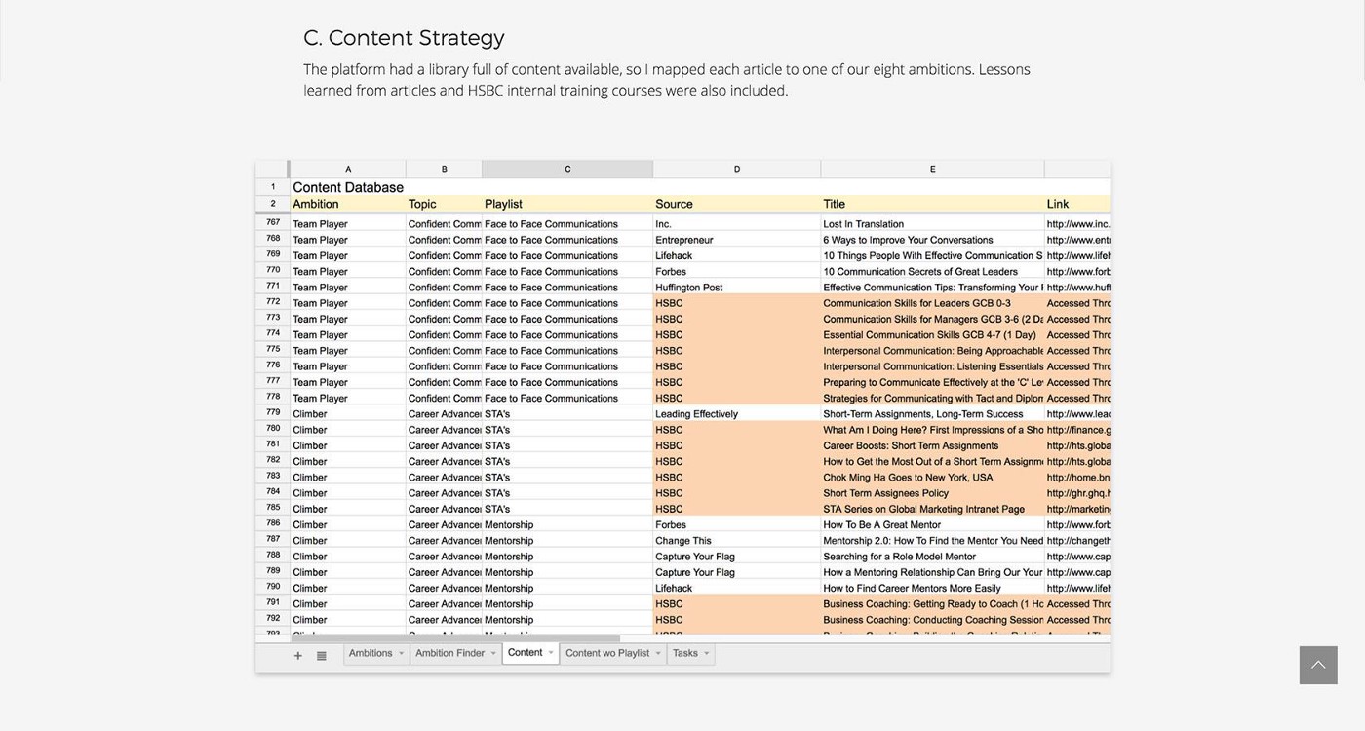Click the Playlist column header cell
The width and height of the screenshot is (1365, 731).
(565, 204)
